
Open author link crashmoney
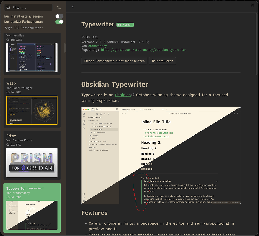[x=97, y=46]
